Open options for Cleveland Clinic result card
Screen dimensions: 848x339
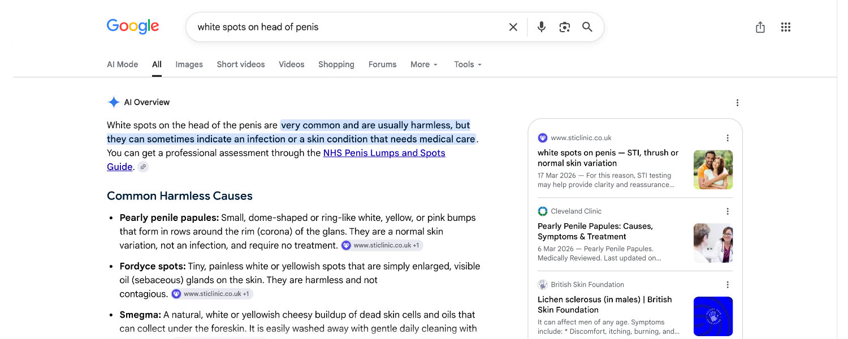[x=728, y=211]
